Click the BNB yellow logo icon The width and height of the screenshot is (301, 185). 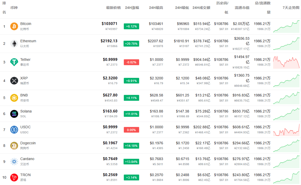pos(14,98)
